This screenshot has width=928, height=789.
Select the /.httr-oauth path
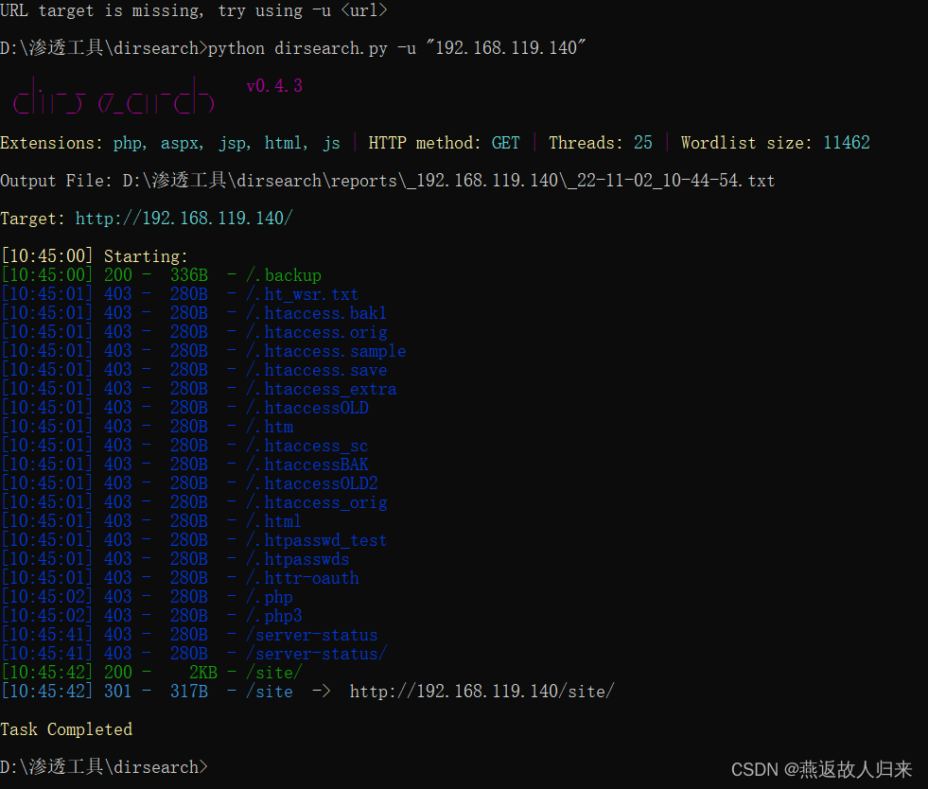(x=302, y=578)
